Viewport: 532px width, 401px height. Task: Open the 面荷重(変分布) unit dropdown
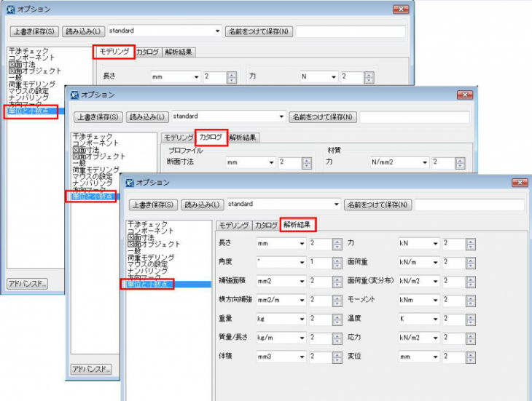point(435,281)
